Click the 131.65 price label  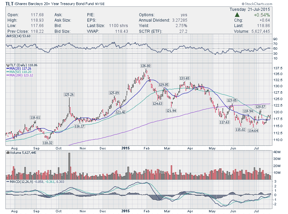pos(185,78)
